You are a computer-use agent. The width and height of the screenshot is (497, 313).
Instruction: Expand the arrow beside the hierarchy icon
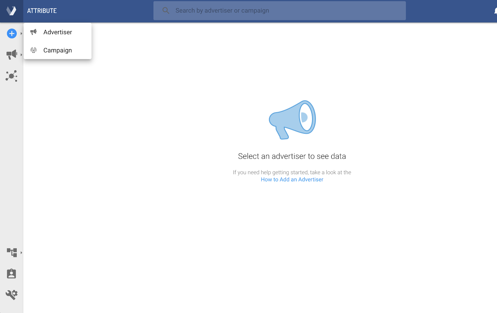[x=21, y=252]
